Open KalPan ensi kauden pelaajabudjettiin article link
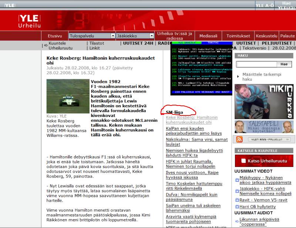 coord(194,131)
